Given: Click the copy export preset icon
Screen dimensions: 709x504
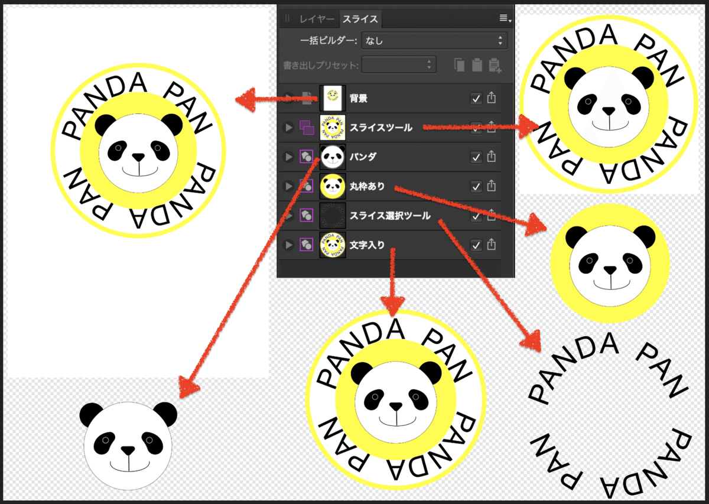Looking at the screenshot, I should coord(460,65).
